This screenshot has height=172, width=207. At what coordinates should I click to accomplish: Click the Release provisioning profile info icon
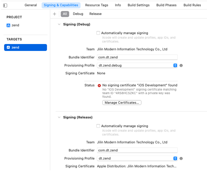[x=181, y=158]
